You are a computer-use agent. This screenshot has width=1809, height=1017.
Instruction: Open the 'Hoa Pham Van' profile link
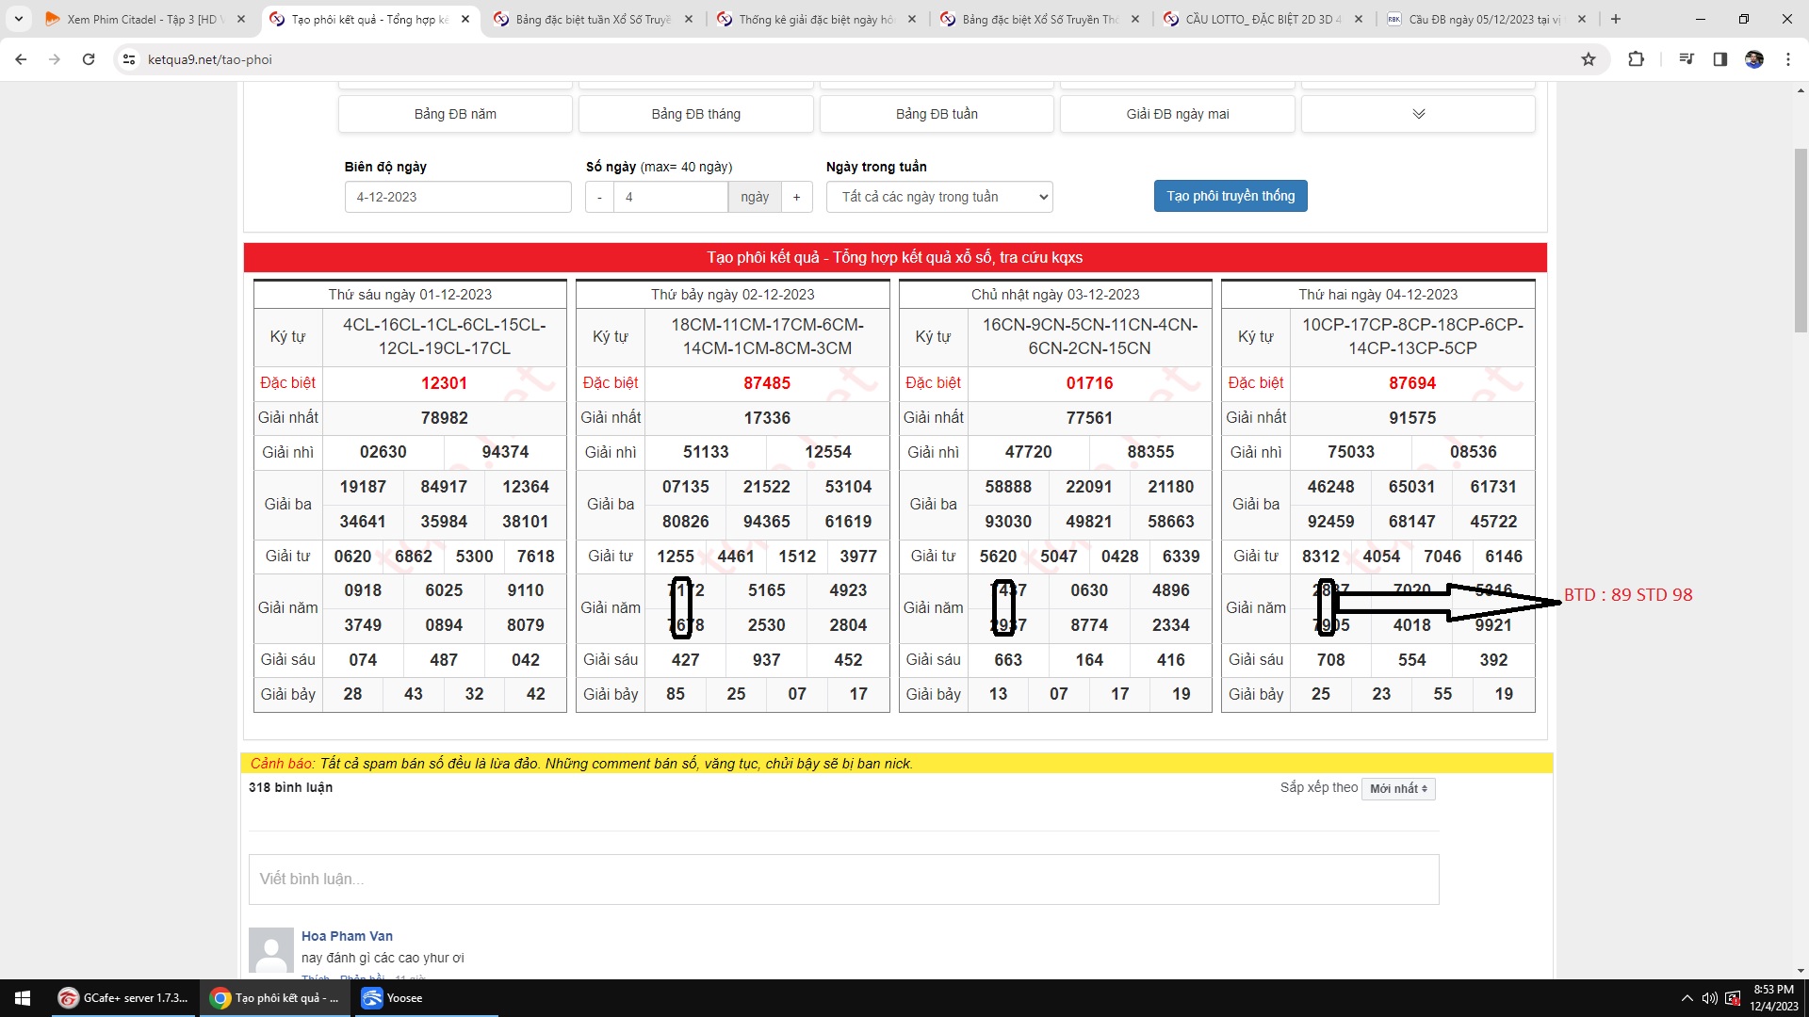pos(347,936)
